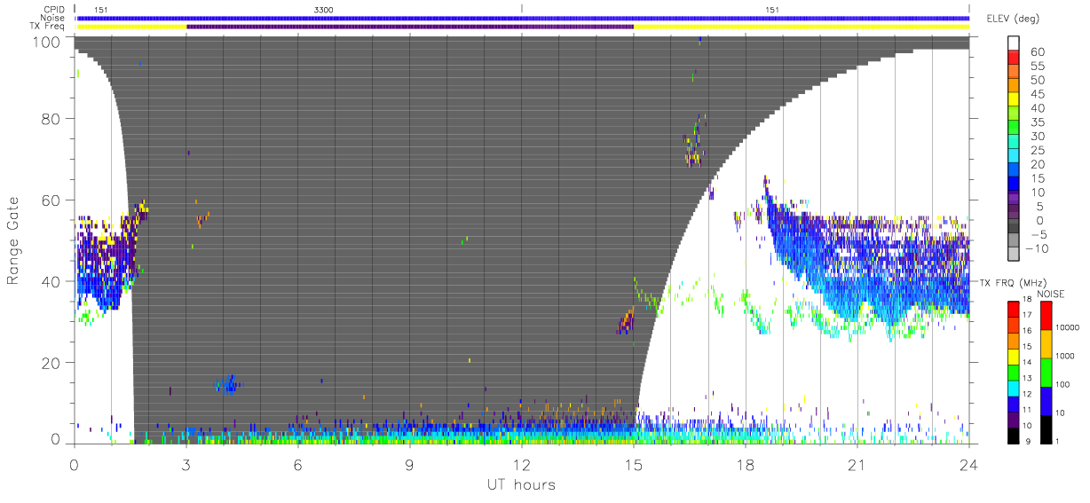Select the white ELEV swatch above 60
Screen dimensions: 1090x503
[1015, 43]
